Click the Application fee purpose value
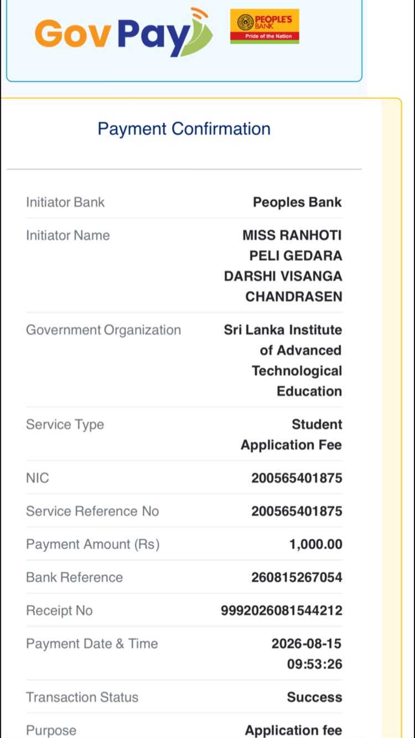 coord(294,730)
